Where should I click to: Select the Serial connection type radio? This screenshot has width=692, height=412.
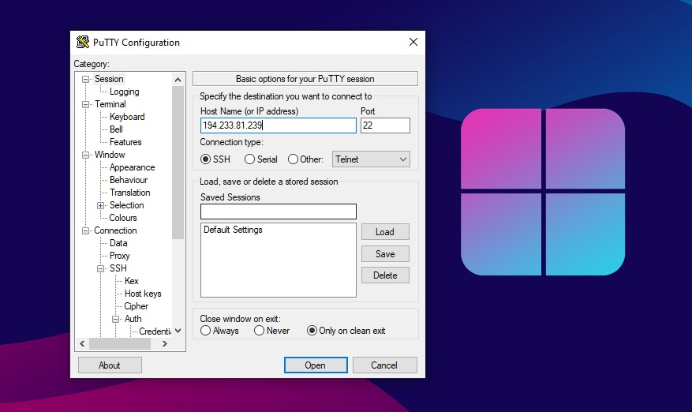pyautogui.click(x=249, y=159)
